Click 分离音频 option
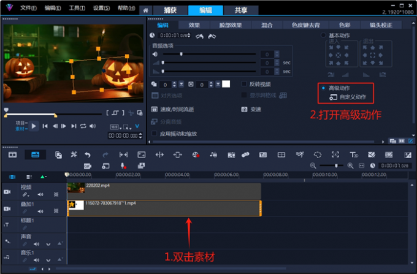Screen dimensions: 417x274 coord(166,122)
